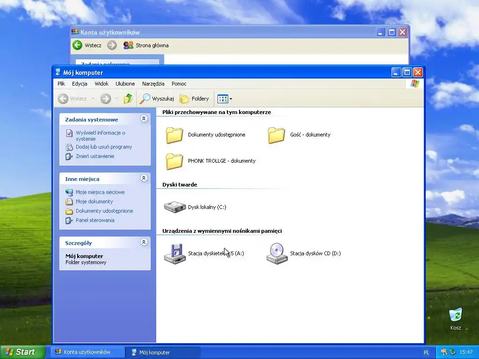Collapse the Inne miejsca panel
The width and height of the screenshot is (479, 359).
pyautogui.click(x=144, y=178)
